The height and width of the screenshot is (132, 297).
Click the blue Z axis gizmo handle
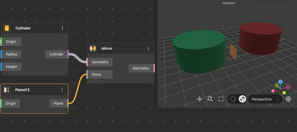280,82
